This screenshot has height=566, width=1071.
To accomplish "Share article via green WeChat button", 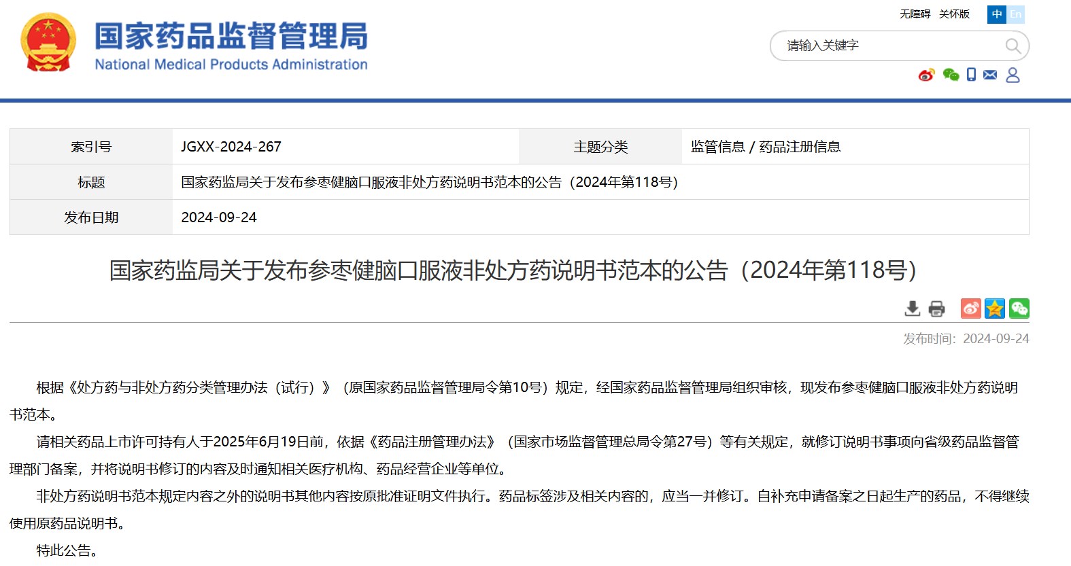I will tap(1019, 308).
